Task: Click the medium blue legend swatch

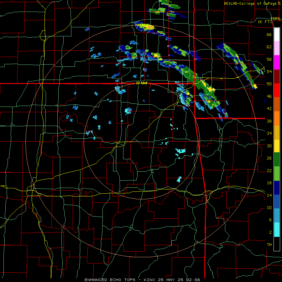Action: click(277, 201)
